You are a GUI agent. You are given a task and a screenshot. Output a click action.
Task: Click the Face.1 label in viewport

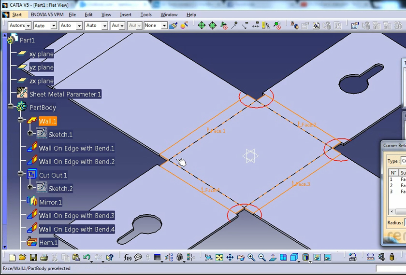coord(217,131)
